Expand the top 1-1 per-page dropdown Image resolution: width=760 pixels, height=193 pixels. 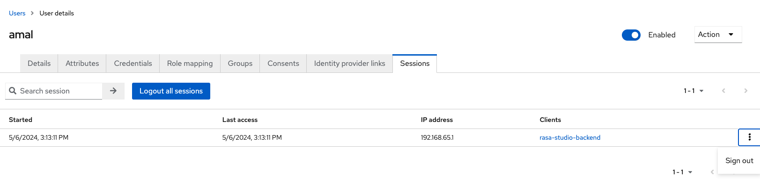coord(694,91)
